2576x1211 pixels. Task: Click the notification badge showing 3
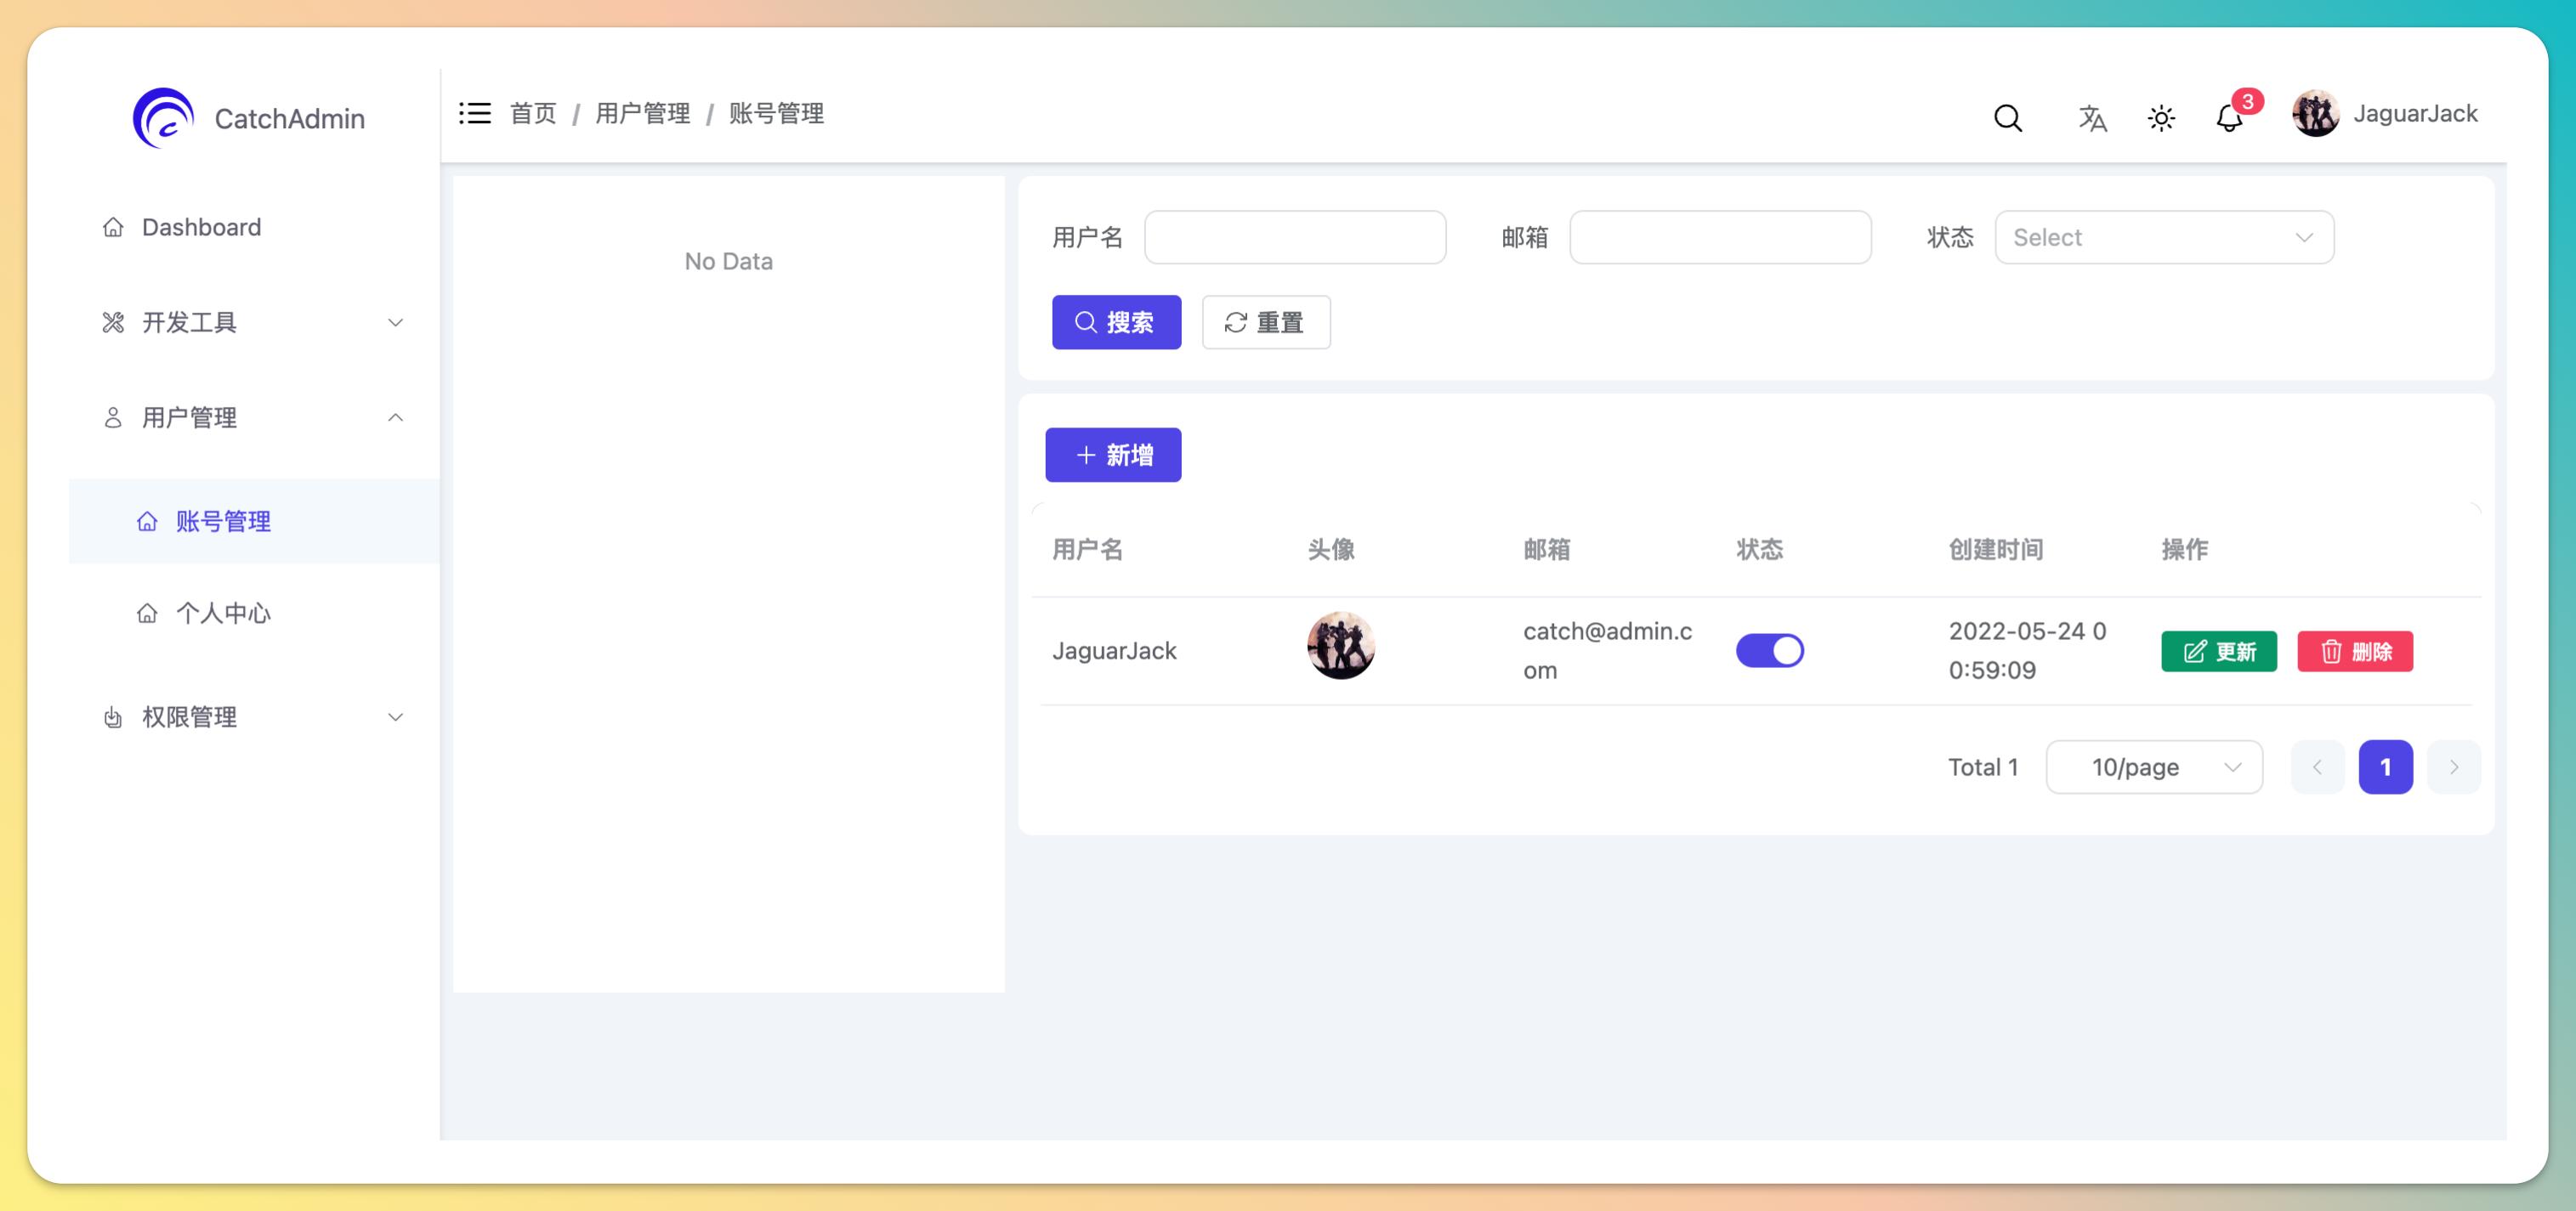(2247, 100)
